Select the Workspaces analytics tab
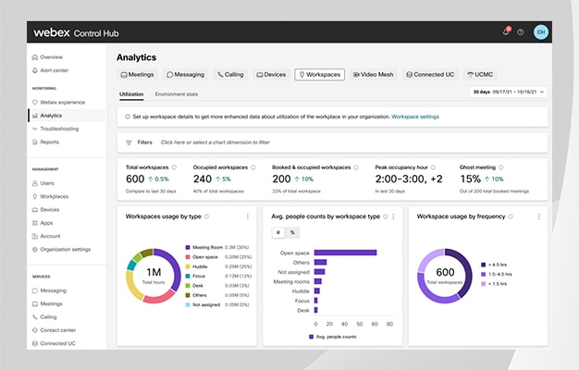 point(320,75)
